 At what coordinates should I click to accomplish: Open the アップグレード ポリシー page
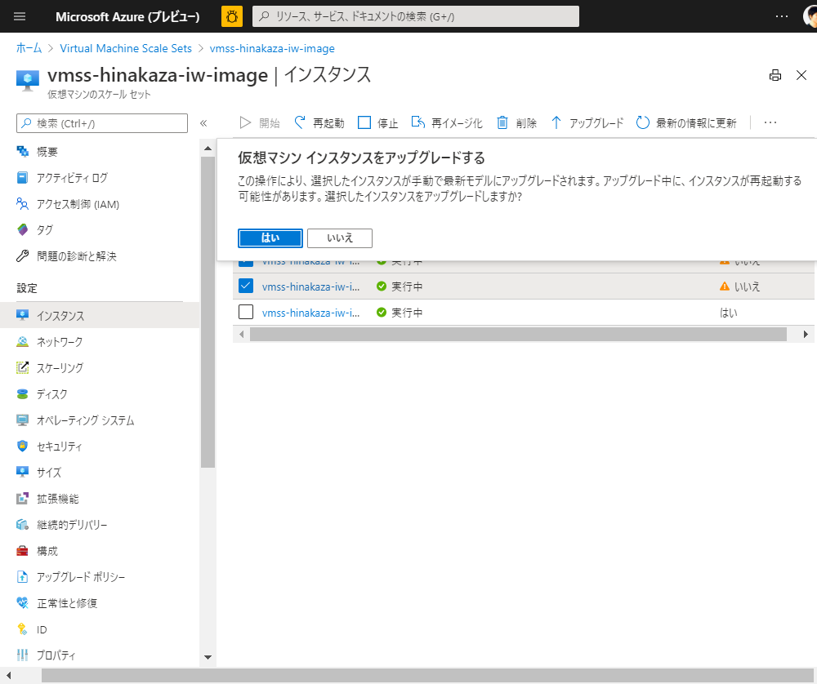coord(23,576)
